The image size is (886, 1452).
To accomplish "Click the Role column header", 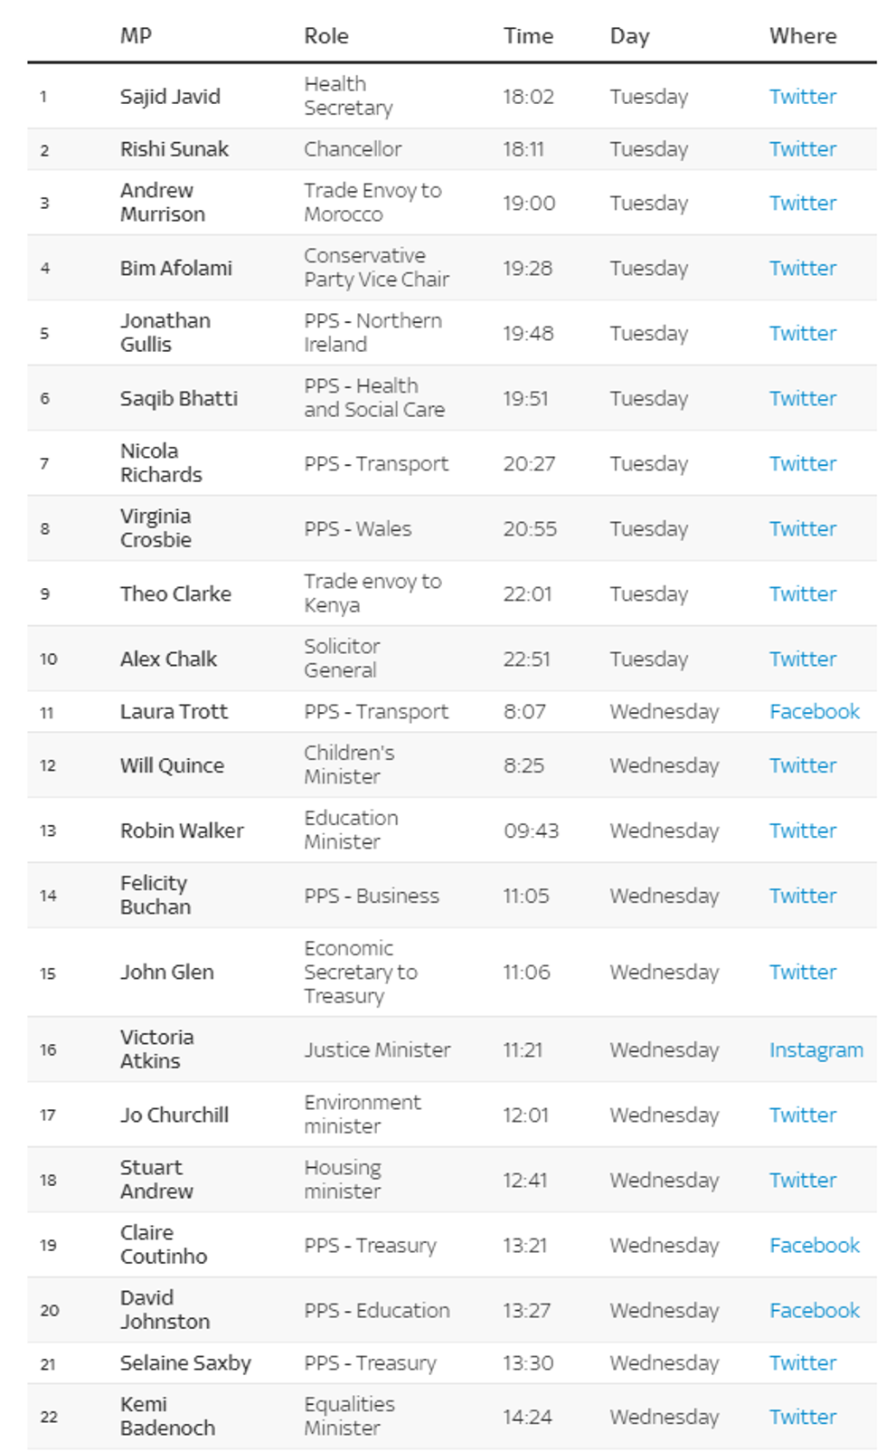I will [325, 36].
